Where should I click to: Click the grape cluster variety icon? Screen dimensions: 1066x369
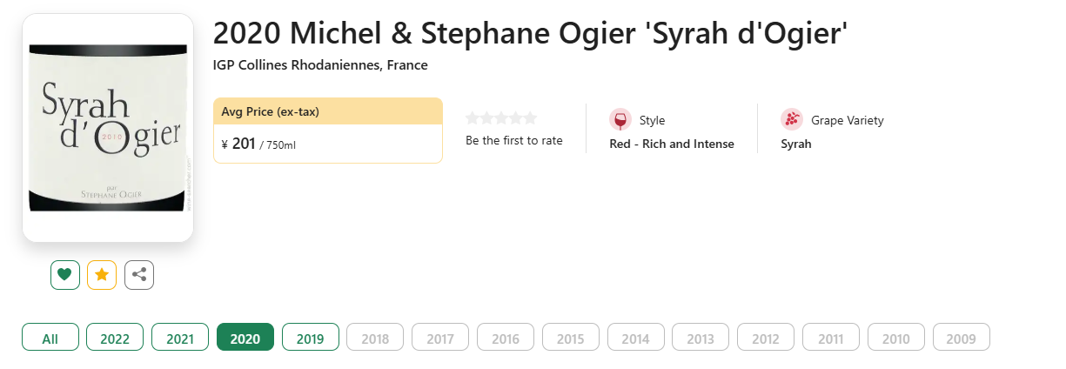pyautogui.click(x=791, y=120)
